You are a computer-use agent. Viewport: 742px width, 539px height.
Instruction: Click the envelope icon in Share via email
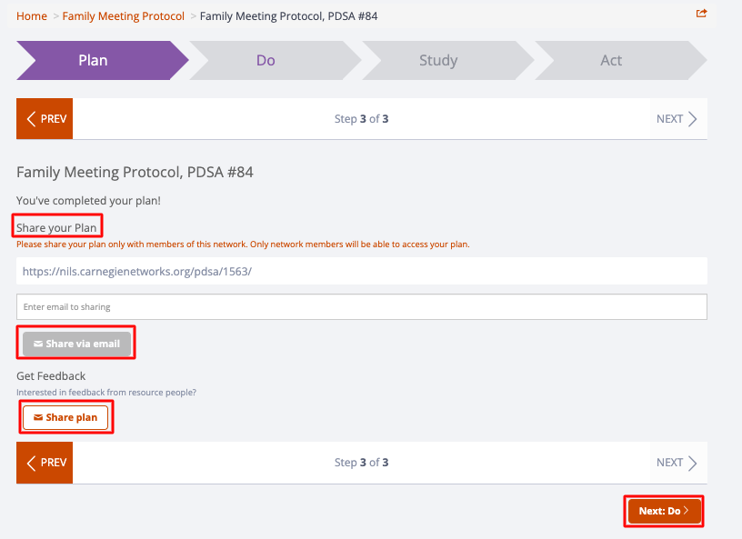coord(38,344)
